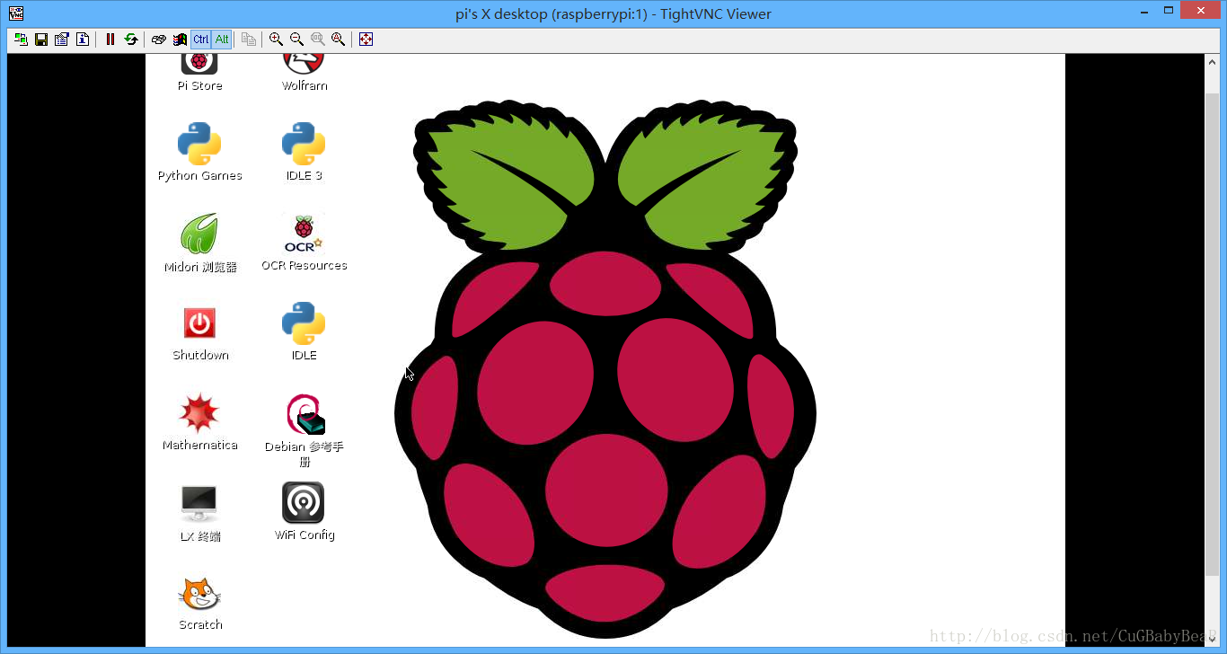Click the Zoom Out magnifier icon
The image size is (1227, 654).
pos(296,40)
